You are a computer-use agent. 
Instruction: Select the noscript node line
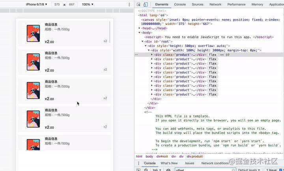[209, 37]
